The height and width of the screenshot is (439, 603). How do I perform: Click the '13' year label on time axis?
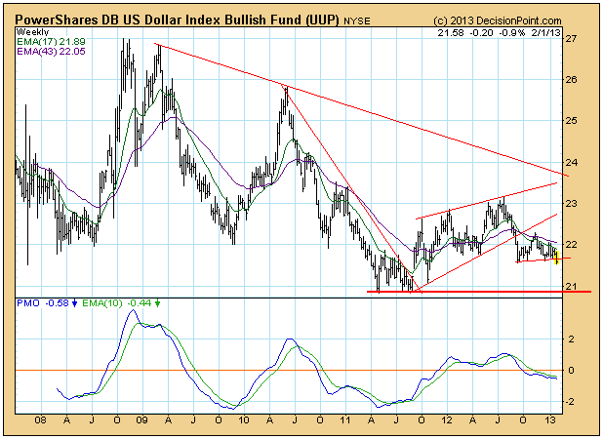tap(550, 419)
